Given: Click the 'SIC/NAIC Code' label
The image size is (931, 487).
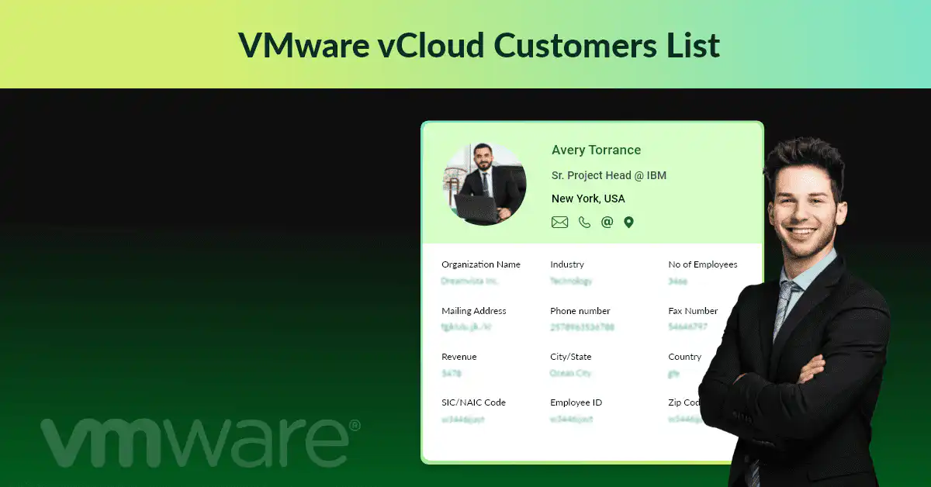Looking at the screenshot, I should point(473,402).
